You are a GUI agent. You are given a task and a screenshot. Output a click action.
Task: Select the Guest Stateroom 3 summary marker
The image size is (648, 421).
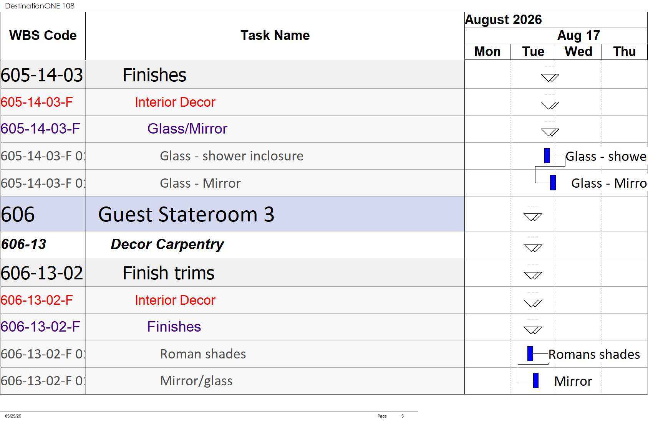[x=533, y=217]
